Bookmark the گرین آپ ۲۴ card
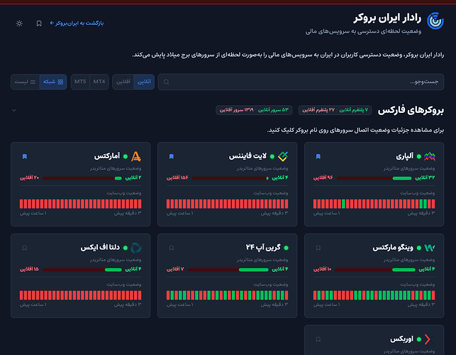 172,248
